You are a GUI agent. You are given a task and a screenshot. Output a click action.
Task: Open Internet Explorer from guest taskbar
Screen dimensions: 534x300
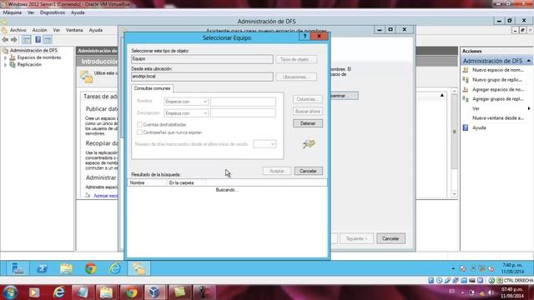click(115, 268)
